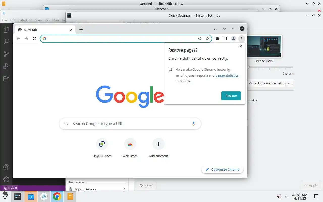Switch to LibreOffice Draw in the taskbar
The width and height of the screenshot is (323, 202).
(70, 196)
